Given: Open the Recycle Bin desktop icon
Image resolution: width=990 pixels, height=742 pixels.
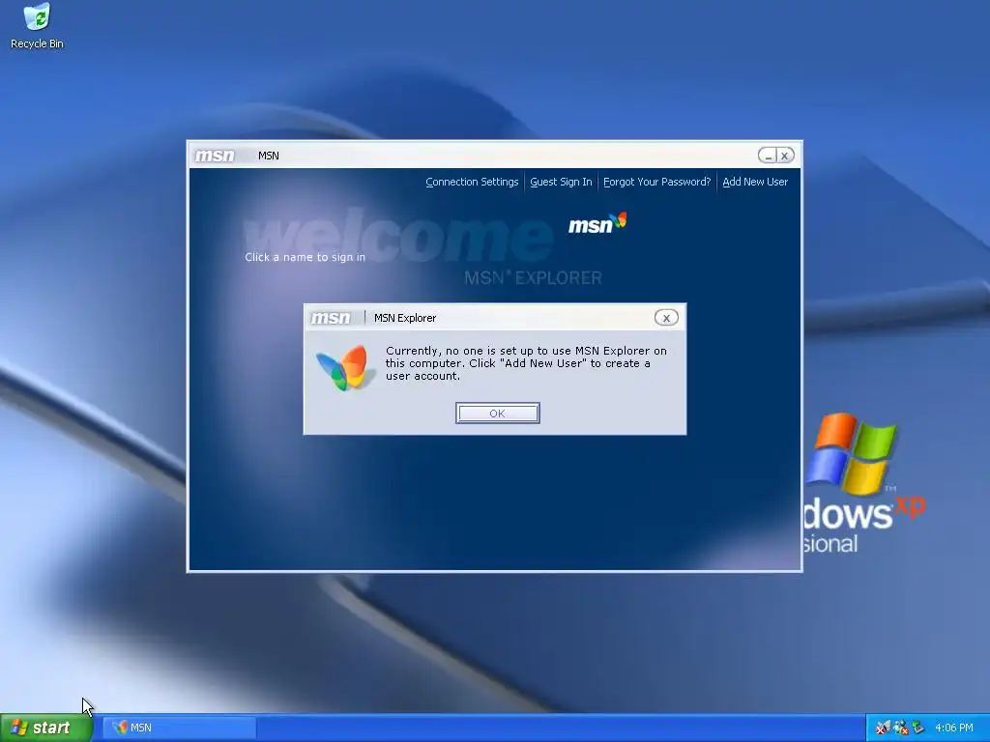Looking at the screenshot, I should (38, 26).
